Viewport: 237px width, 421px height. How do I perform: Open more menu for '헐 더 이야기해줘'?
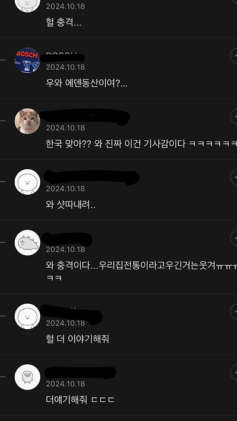[x=234, y=311]
